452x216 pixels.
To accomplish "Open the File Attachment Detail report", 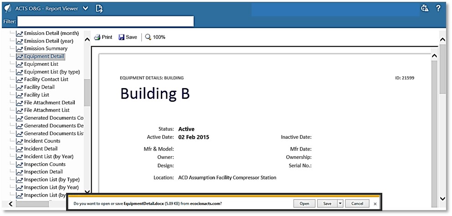I will click(50, 103).
